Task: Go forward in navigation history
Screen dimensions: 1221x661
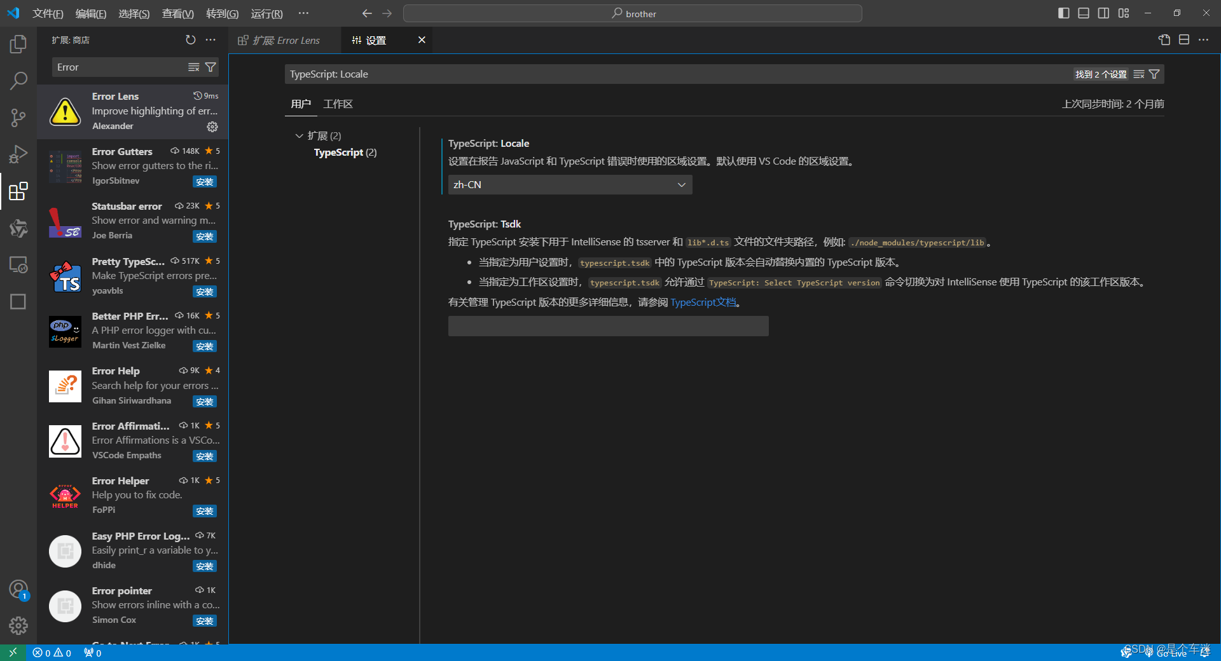Action: click(387, 13)
